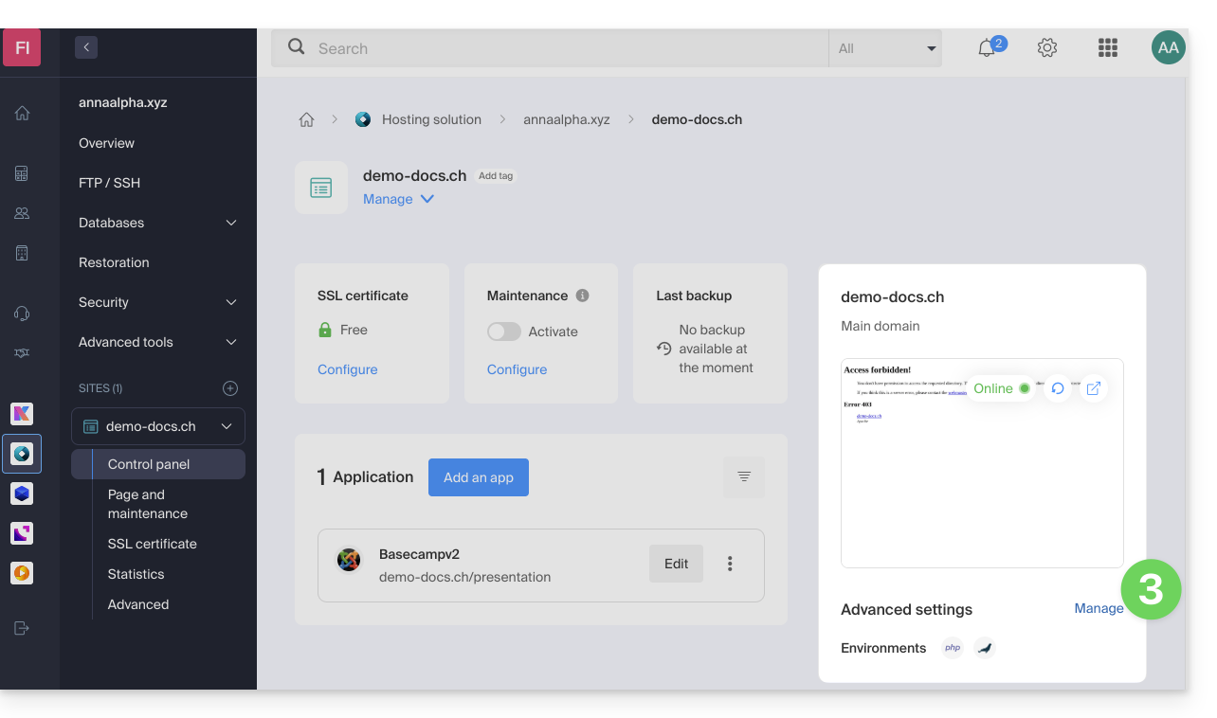Open the three-dot menu for Basecampv2
Viewport: 1217px width, 718px height.
(x=730, y=564)
